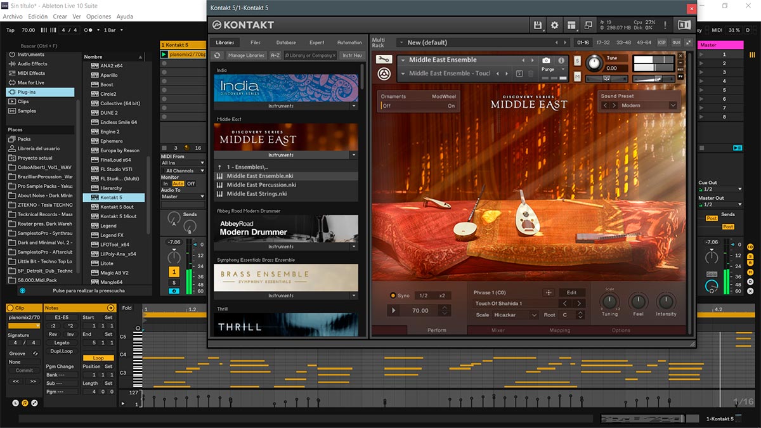Show the Notes box orange round icon
The image size is (761, 428).
click(x=25, y=403)
